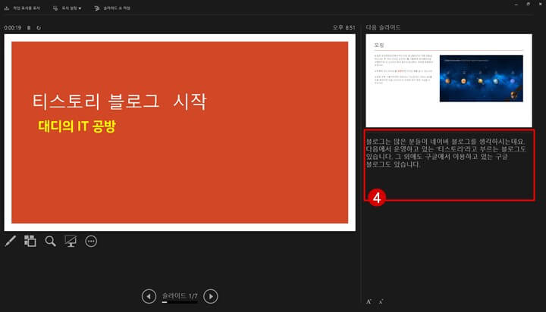Click the slide progress bar below counter

coord(180,302)
